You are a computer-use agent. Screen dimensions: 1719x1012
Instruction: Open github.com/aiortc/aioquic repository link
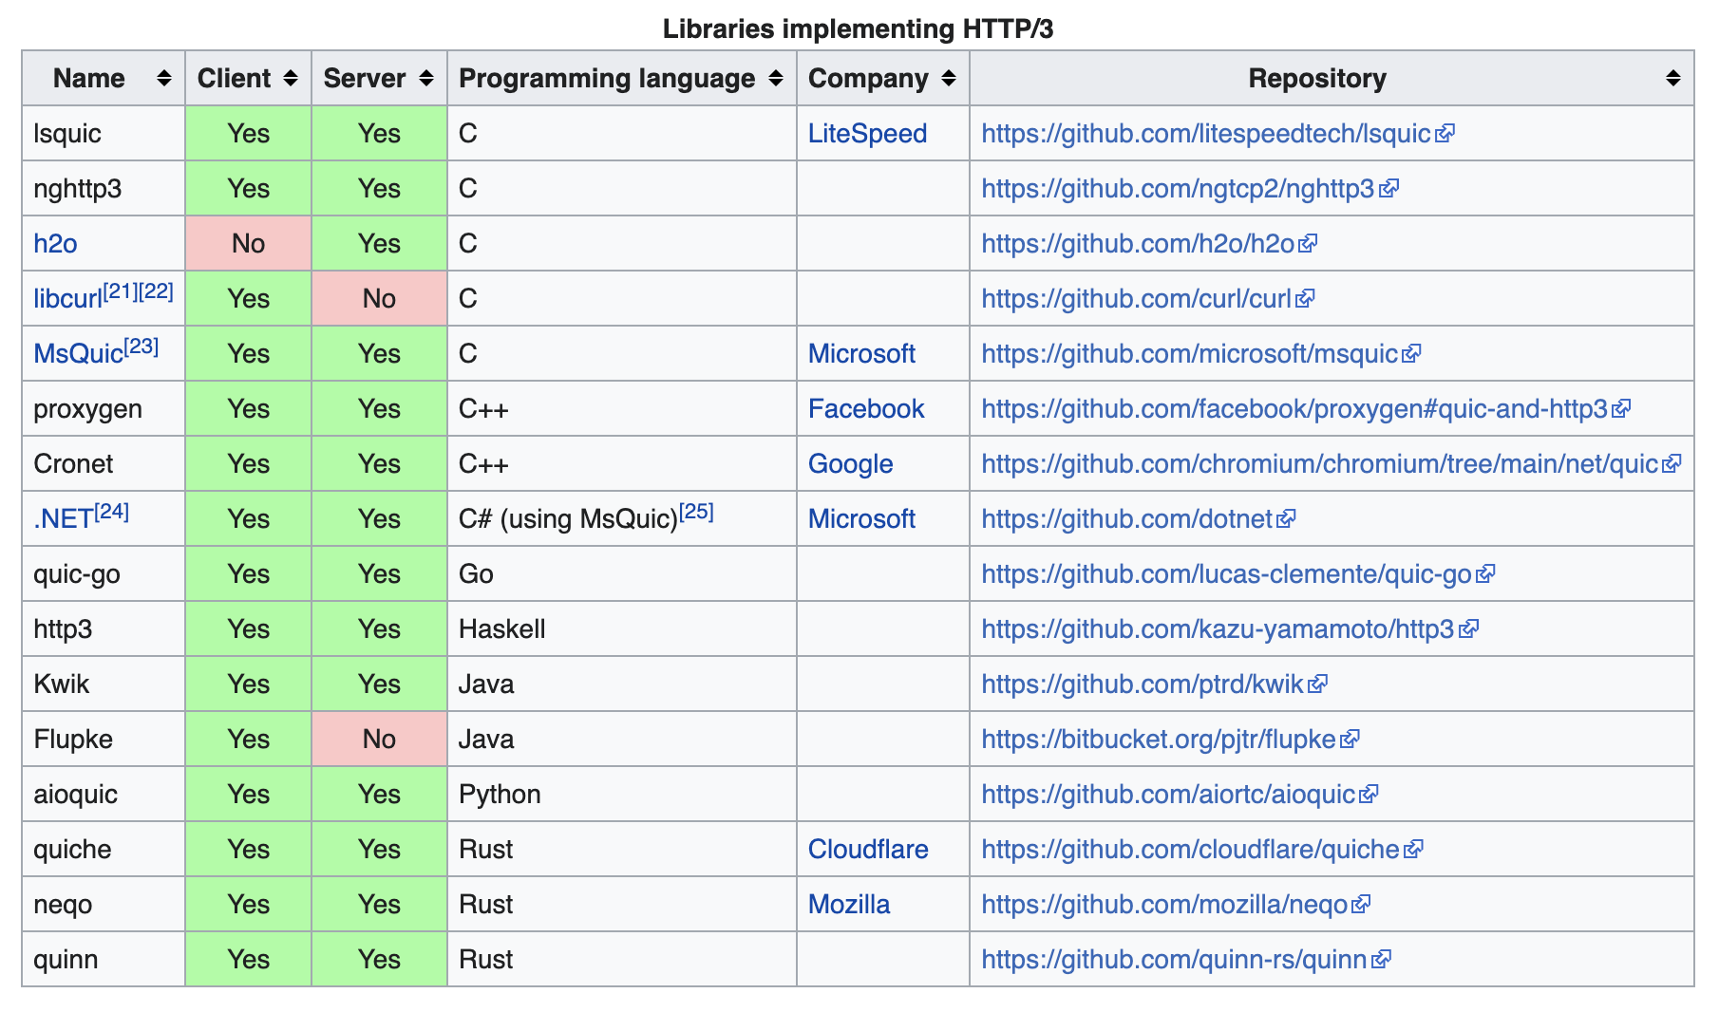(x=1168, y=795)
